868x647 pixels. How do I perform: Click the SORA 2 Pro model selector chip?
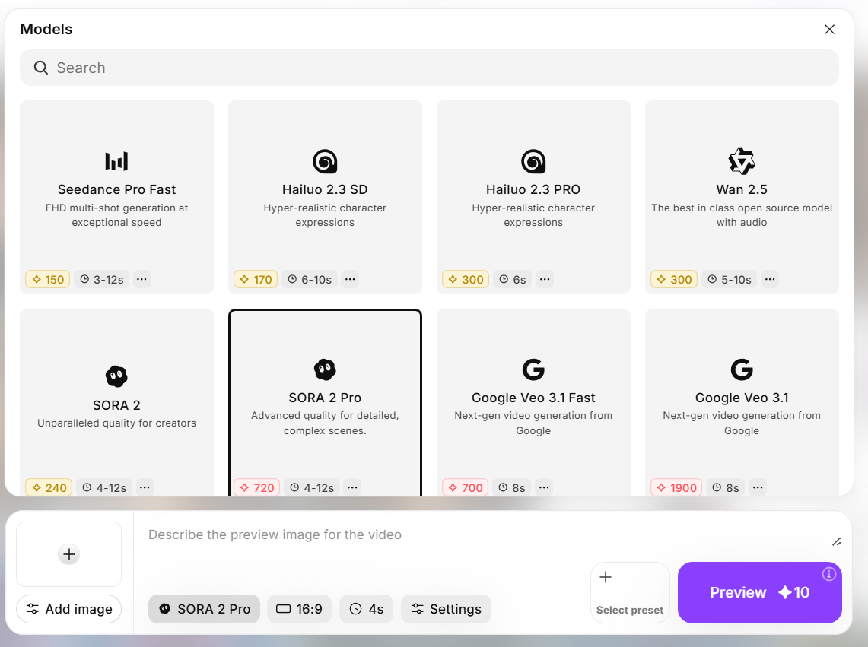pos(204,609)
